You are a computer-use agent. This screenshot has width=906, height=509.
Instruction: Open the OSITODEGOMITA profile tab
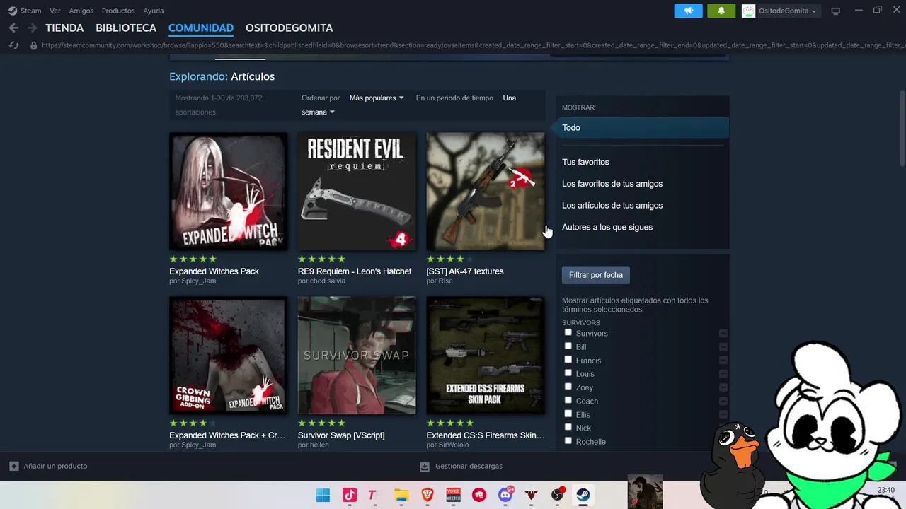pyautogui.click(x=289, y=28)
